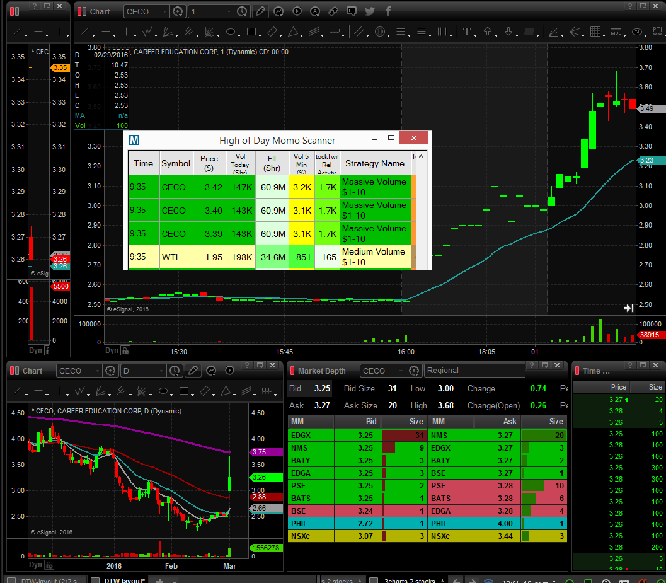The height and width of the screenshot is (583, 666).
Task: Select text T tool in main chart toolbar
Action: coord(467,32)
